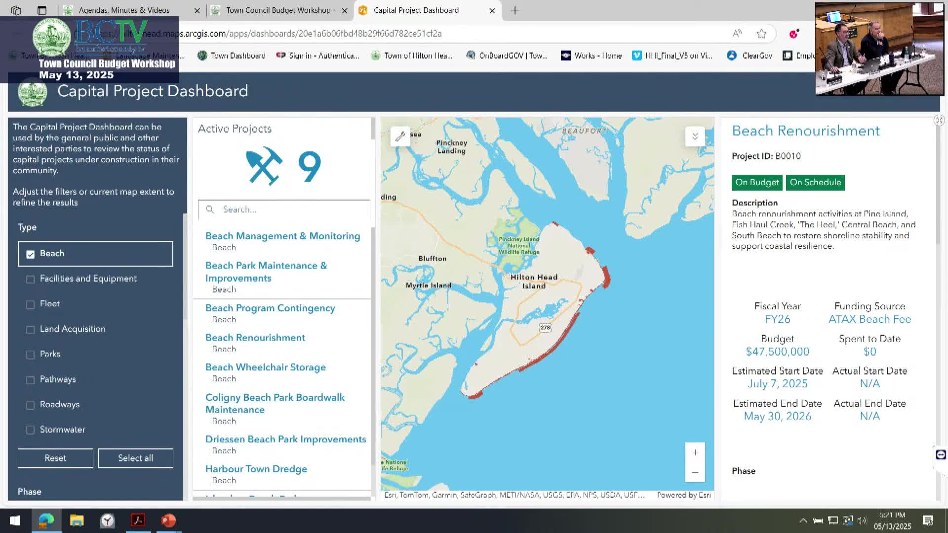Show hidden system tray icons
The width and height of the screenshot is (948, 533).
point(803,520)
